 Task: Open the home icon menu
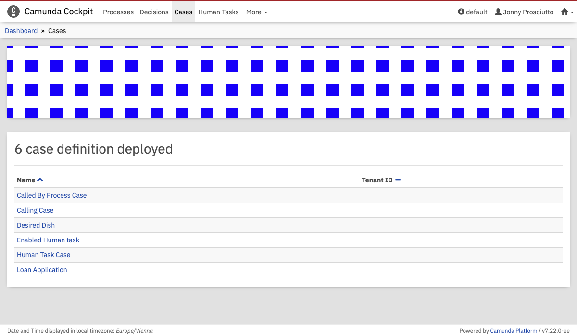565,12
